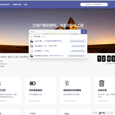Viewport: 115px width, 115px height.
Task: Click the virus icon
Action: 67,83
